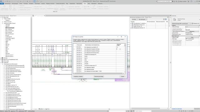Expand the Электросети node in System Browser
200x112 pixels.
tap(131, 28)
